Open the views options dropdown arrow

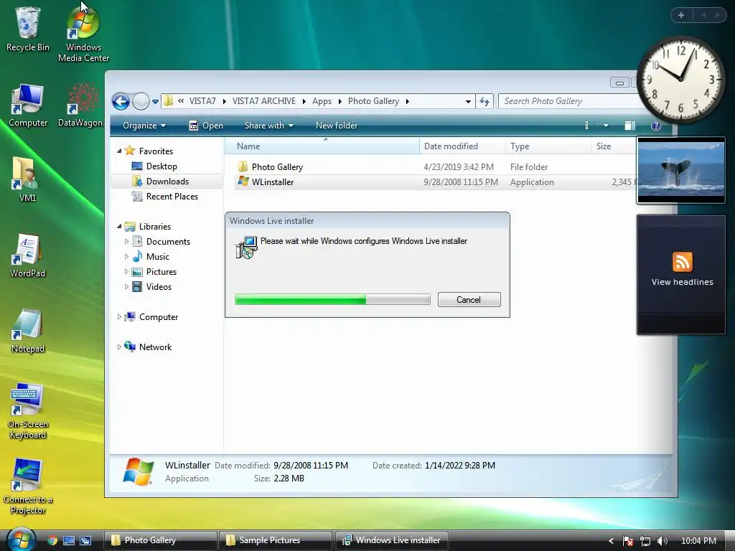(x=606, y=126)
